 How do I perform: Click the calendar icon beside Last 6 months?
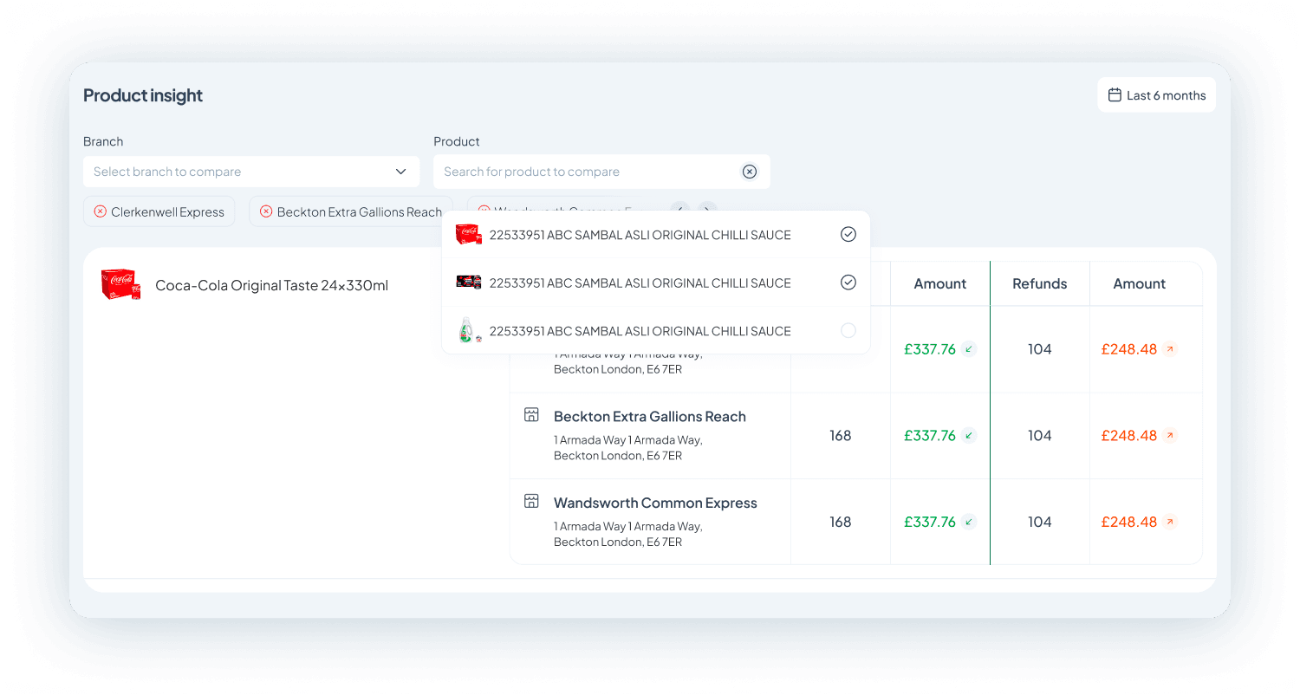[1115, 95]
